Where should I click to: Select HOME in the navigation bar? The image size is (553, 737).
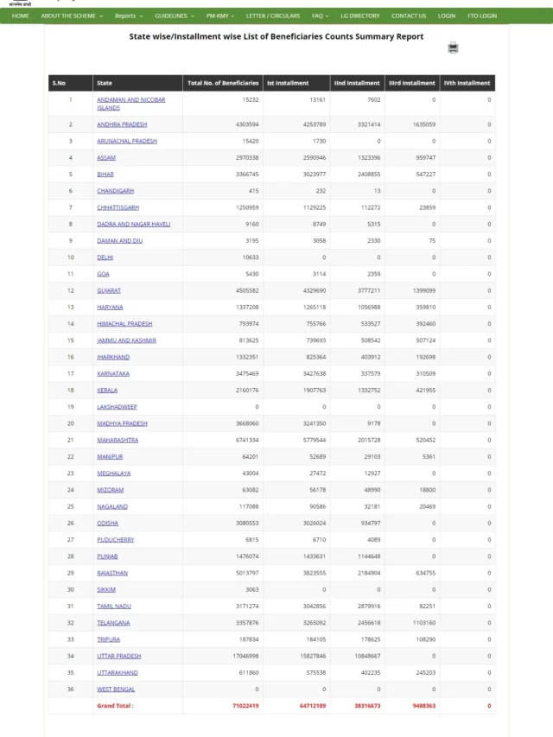(x=19, y=16)
